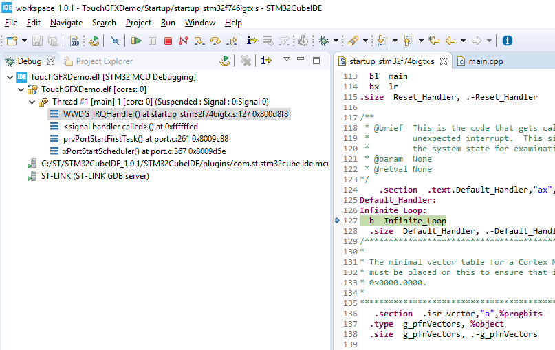555x350 pixels.
Task: Open the Help menu
Action: [x=233, y=23]
